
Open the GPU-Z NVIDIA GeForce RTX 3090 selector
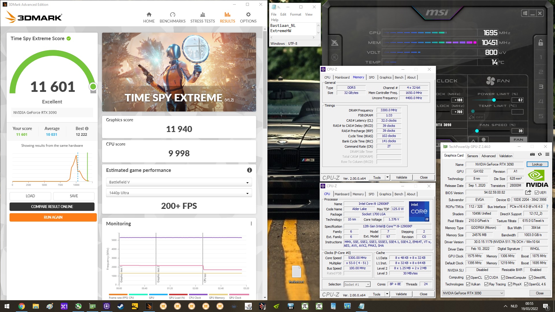point(473,293)
